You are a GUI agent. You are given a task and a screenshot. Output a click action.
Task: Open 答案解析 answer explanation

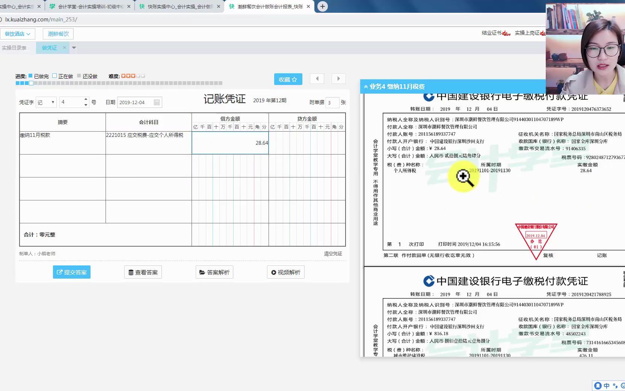click(x=214, y=272)
